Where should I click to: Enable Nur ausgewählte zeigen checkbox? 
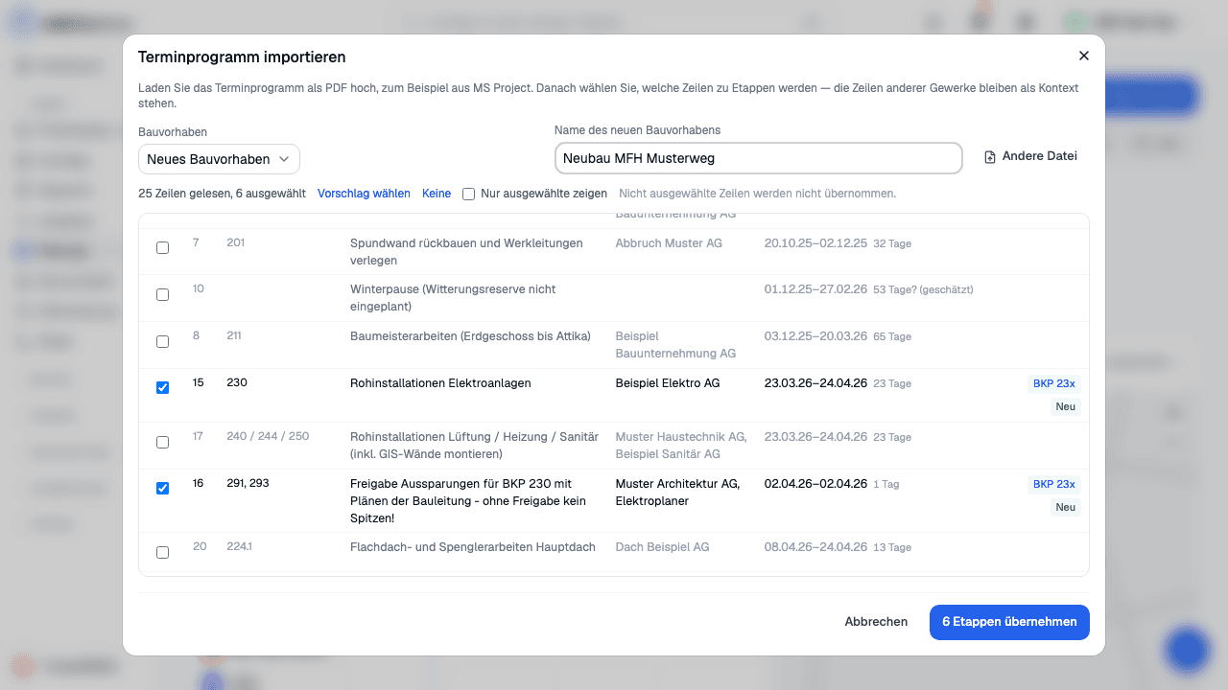[469, 194]
